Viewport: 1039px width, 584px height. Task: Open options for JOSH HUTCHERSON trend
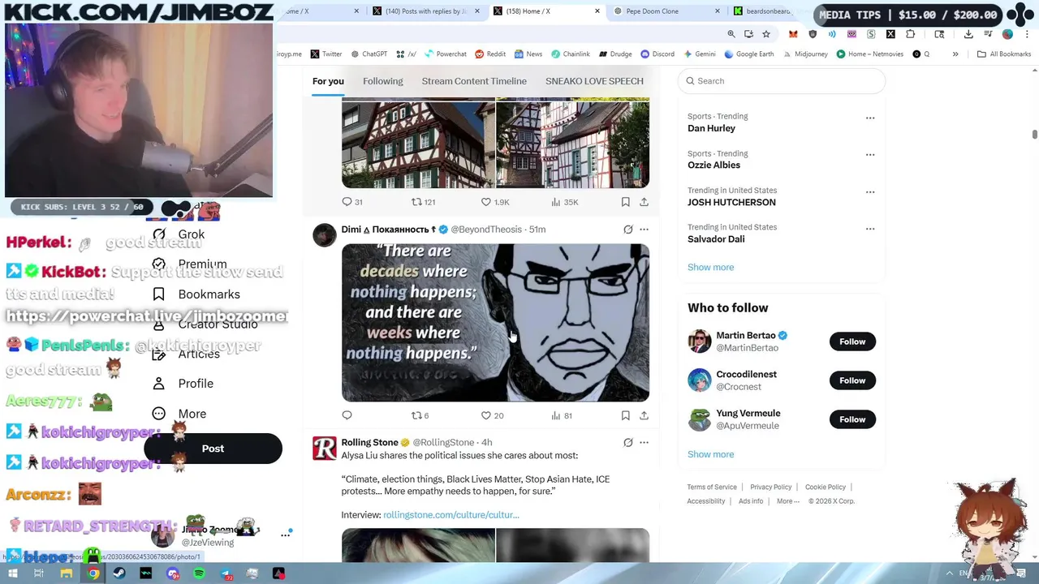(870, 192)
